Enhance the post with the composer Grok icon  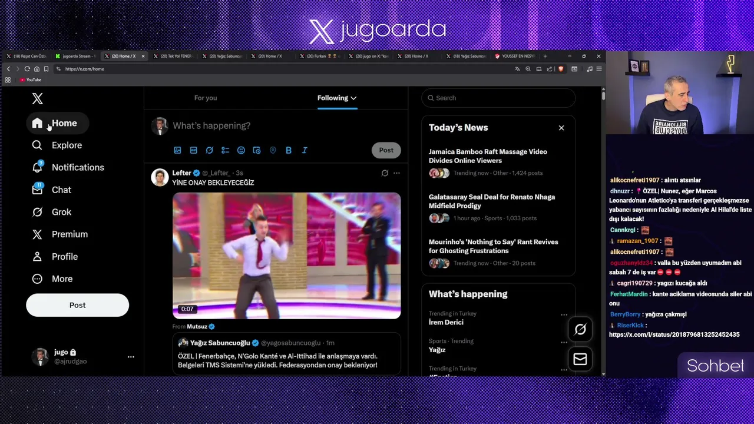click(209, 150)
